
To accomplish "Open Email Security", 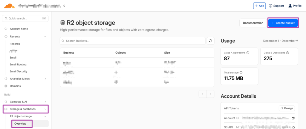I will click(19, 71).
